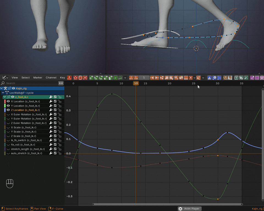Screen dimensions: 264x211
Task: Click the armature icon beside Kajin_rig
Action: [5, 89]
